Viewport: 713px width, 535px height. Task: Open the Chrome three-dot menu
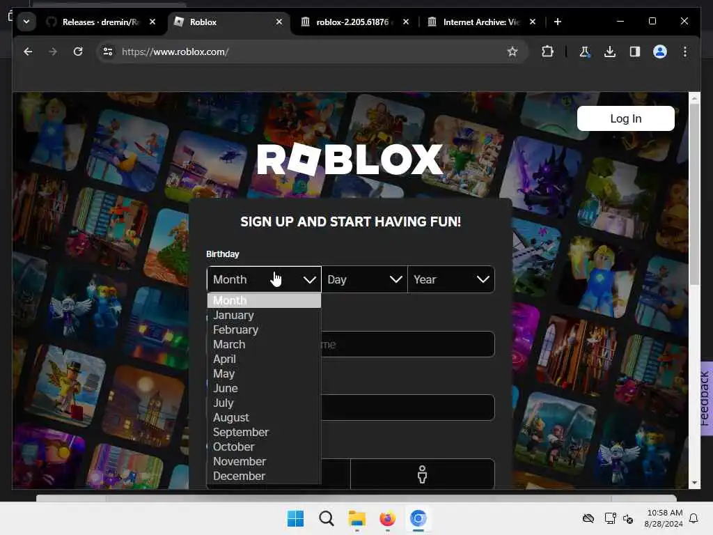pyautogui.click(x=685, y=52)
